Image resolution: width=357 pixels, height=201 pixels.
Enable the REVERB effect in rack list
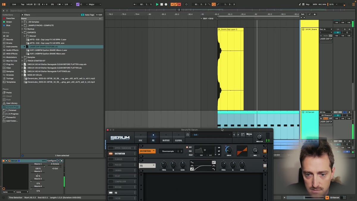[111, 187]
